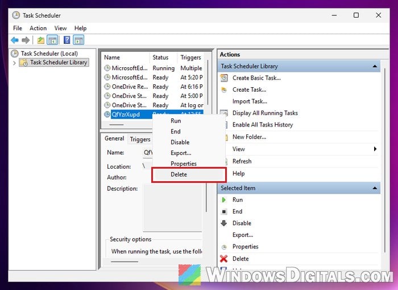Toggle the console tree pane icon
The height and width of the screenshot is (290, 398).
click(52, 40)
